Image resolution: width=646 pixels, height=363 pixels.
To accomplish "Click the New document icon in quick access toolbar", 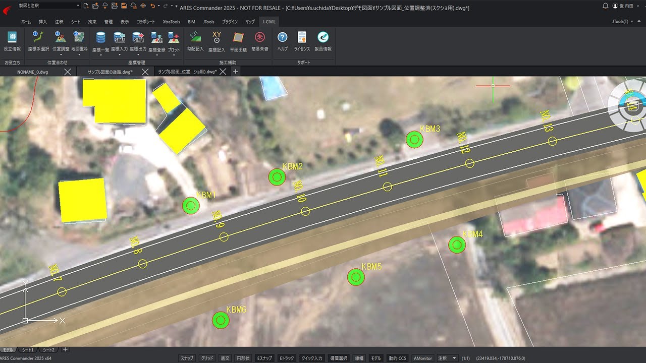I will pos(86,6).
